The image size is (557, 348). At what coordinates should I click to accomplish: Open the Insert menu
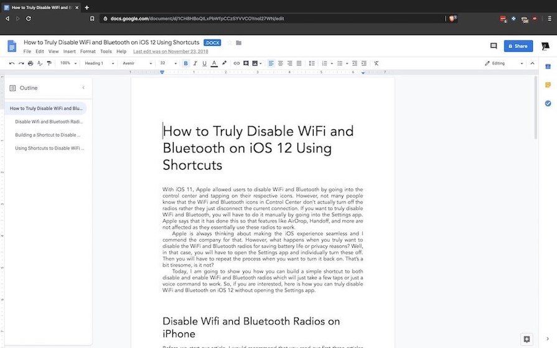click(69, 52)
